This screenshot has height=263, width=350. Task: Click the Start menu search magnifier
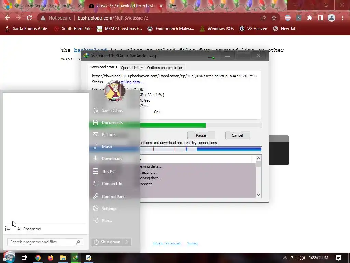click(78, 242)
